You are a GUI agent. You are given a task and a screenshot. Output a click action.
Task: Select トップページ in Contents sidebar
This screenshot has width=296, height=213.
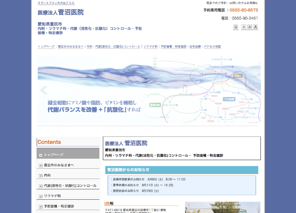(68, 153)
